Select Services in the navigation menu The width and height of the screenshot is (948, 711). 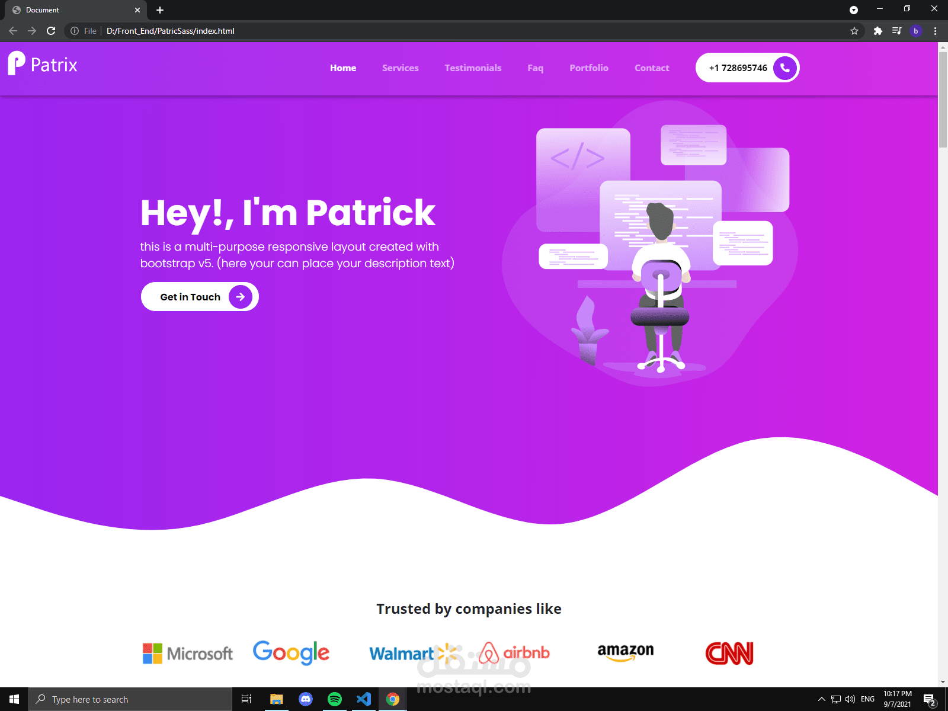pos(400,68)
